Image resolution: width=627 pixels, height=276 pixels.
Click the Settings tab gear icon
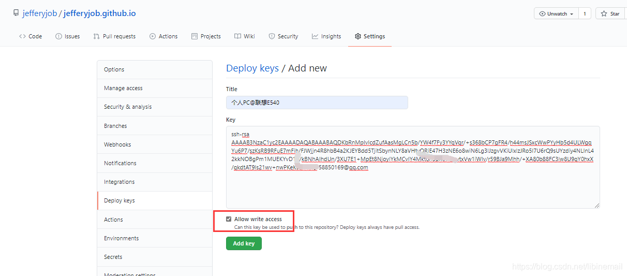tap(357, 36)
